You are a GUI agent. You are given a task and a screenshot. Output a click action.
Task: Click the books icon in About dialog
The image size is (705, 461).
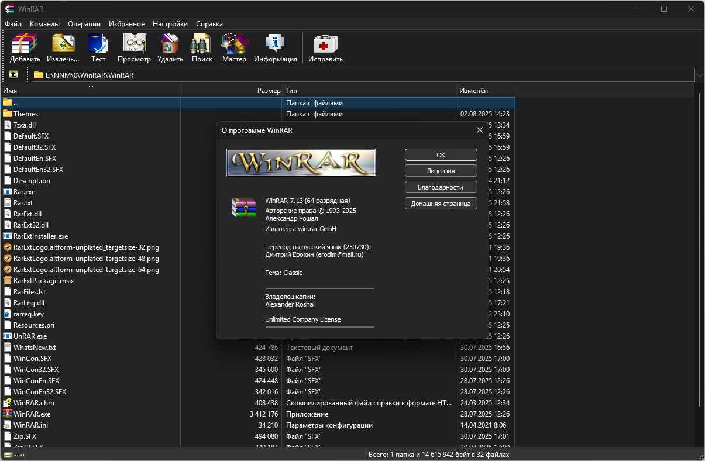point(244,207)
